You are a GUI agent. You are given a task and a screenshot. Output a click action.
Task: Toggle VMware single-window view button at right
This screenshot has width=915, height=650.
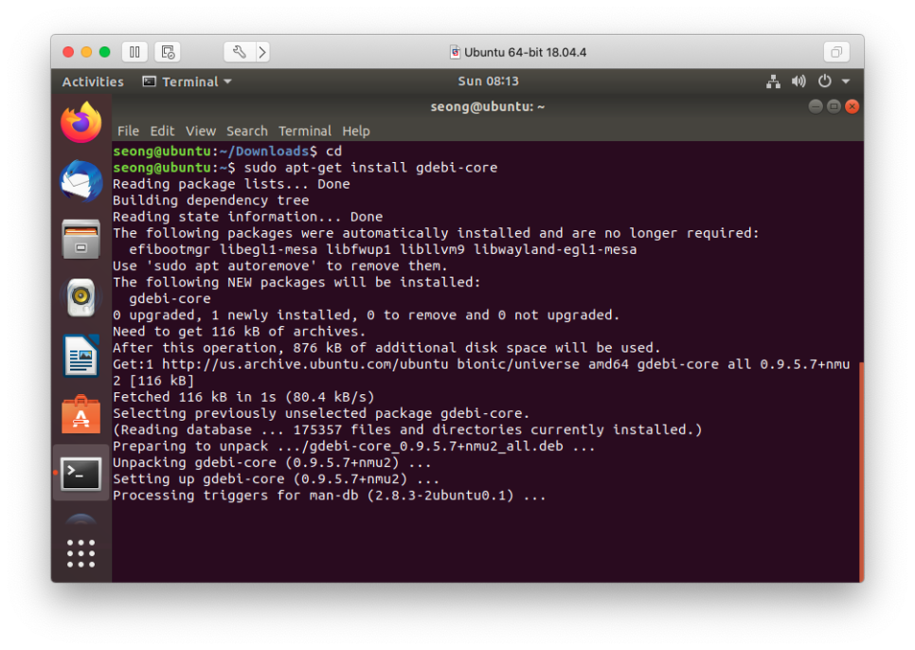click(836, 52)
